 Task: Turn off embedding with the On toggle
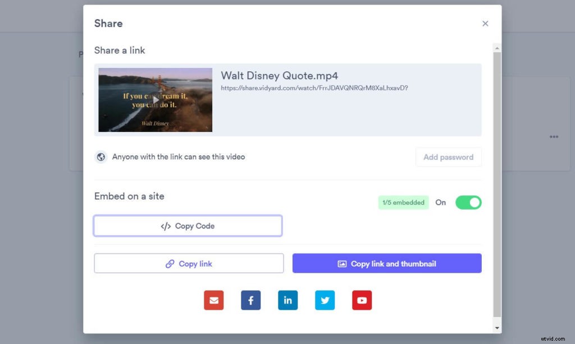click(x=468, y=203)
